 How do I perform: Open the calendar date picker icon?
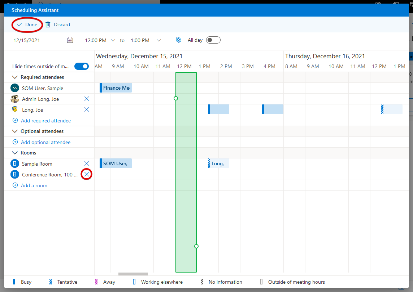coord(70,40)
